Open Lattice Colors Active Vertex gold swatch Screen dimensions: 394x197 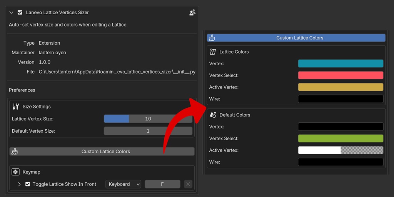click(341, 87)
